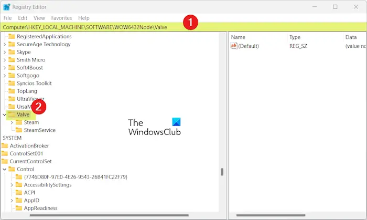Expand the AppID key
This screenshot has height=220, width=367.
point(12,201)
